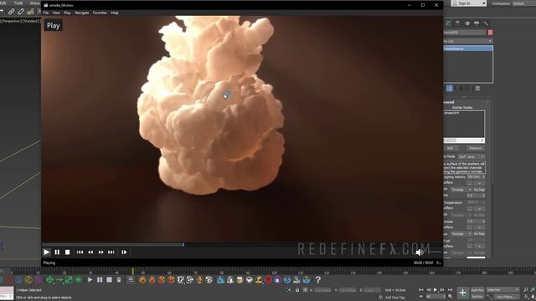536x301 pixels.
Task: Click the red round icon near the tap presets
Action: 268,280
